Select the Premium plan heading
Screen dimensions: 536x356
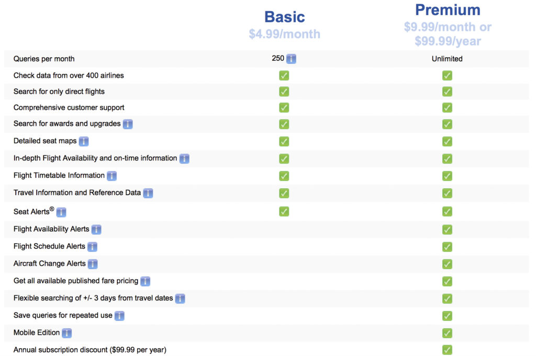pyautogui.click(x=448, y=10)
